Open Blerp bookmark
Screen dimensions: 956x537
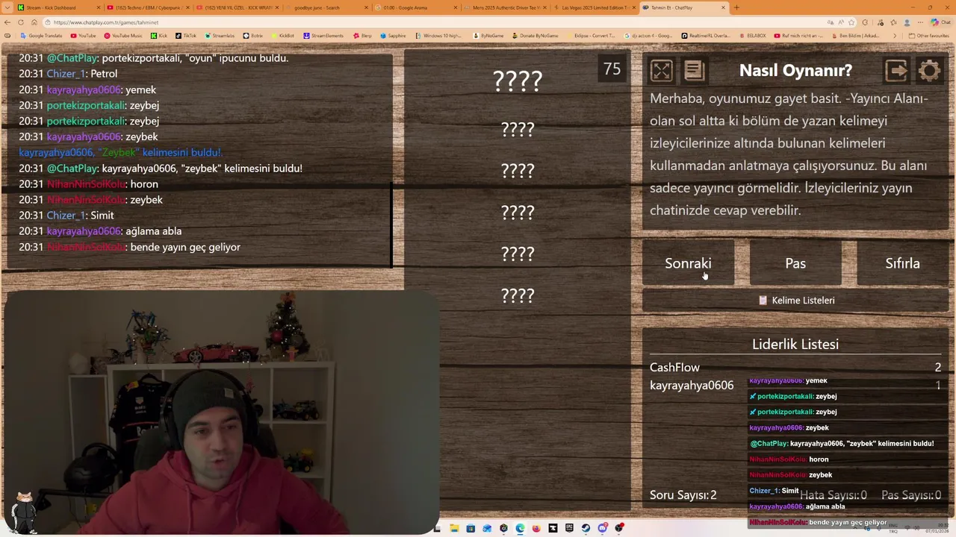[x=362, y=36]
